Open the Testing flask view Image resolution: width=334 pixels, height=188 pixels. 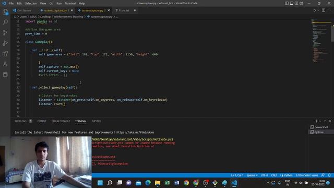[5, 64]
